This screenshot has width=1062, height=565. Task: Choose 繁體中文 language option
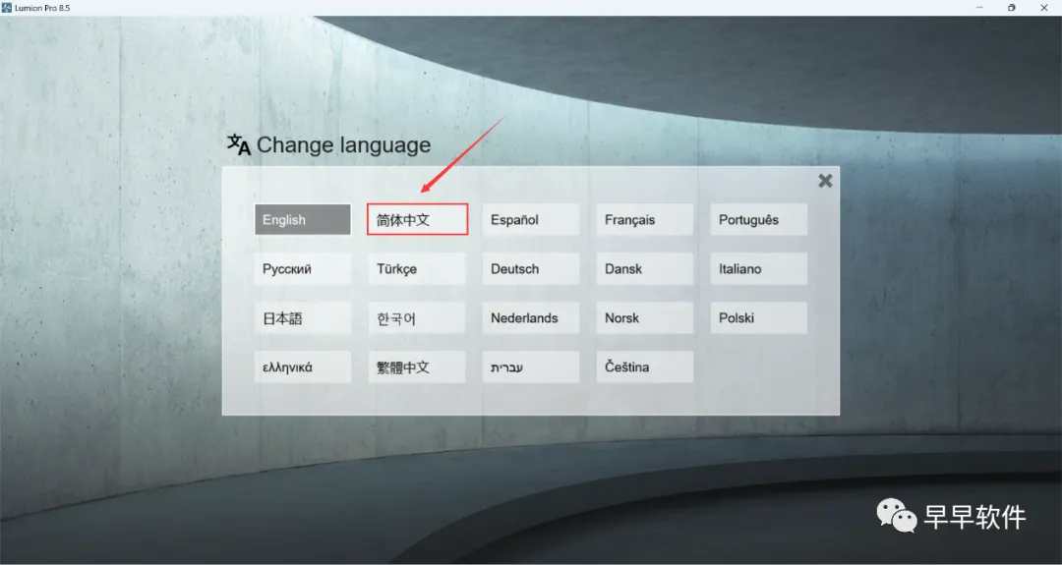coord(417,367)
